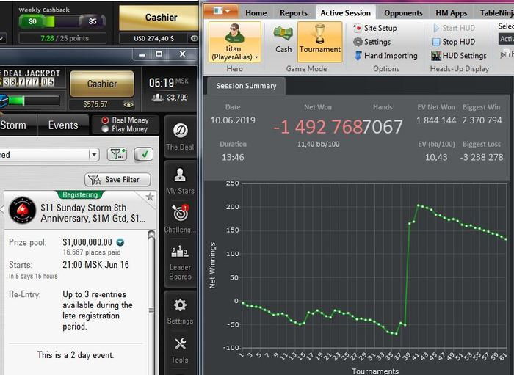This screenshot has width=514, height=375.
Task: Open Leader Boards podium icon
Action: click(180, 262)
